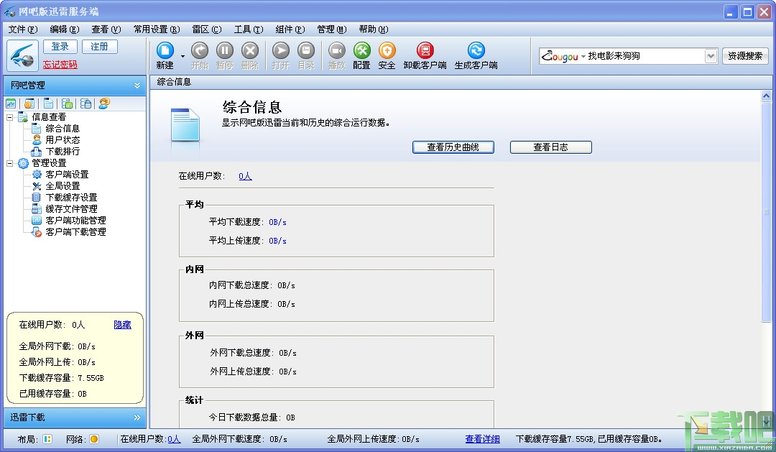Screen dimensions: 776x452
Task: Click the 播放 (play) camera icon
Action: pos(336,50)
